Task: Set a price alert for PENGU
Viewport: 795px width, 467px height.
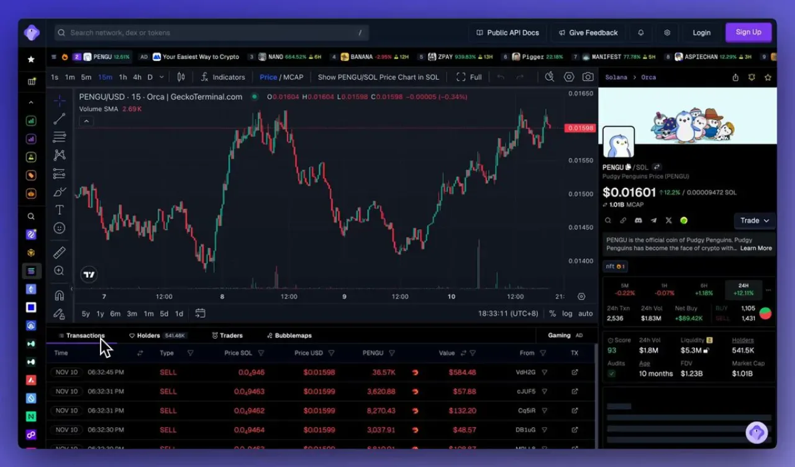Action: coord(752,78)
